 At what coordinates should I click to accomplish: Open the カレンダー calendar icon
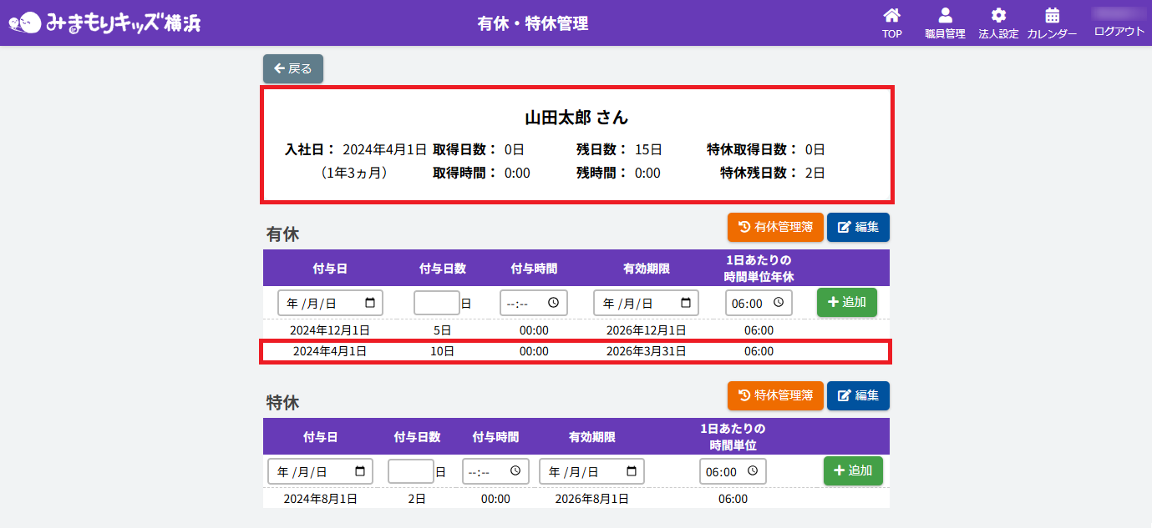pyautogui.click(x=1052, y=16)
